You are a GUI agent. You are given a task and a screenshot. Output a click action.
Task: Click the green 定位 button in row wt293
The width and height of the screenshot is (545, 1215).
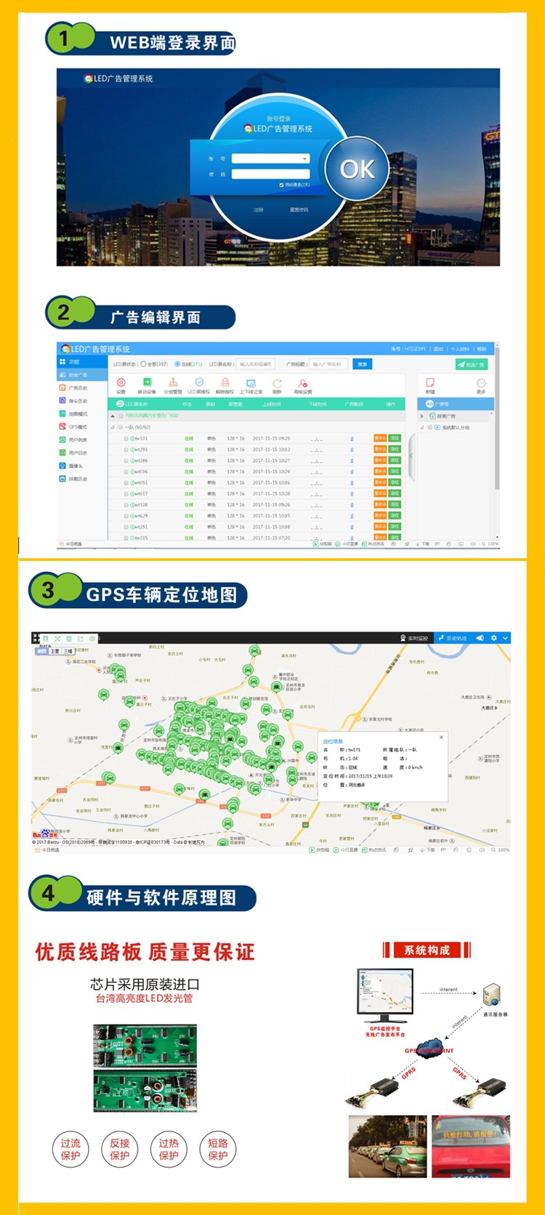(395, 450)
